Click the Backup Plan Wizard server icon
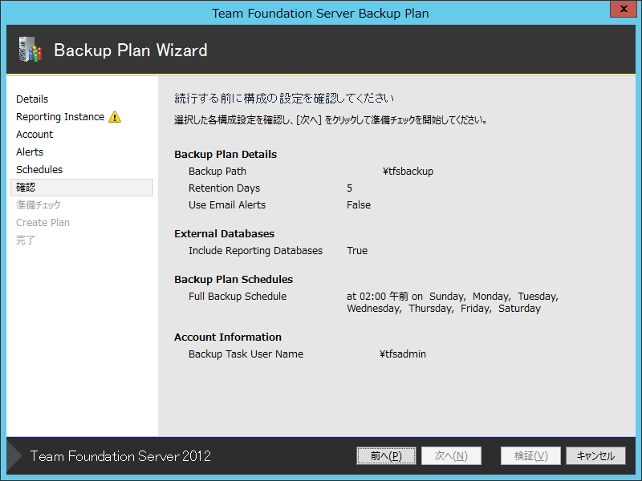This screenshot has width=642, height=481. pos(30,51)
